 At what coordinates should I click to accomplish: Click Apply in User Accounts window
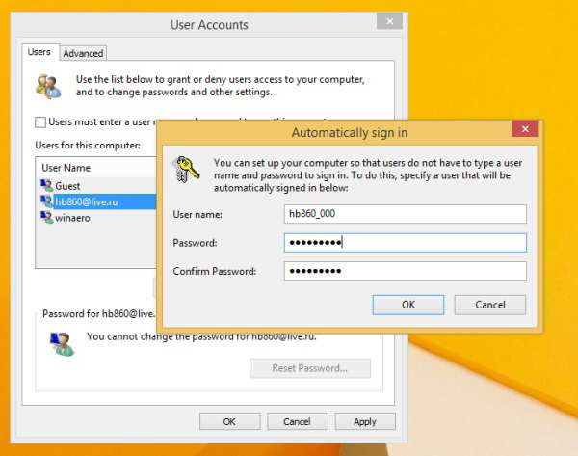point(364,421)
